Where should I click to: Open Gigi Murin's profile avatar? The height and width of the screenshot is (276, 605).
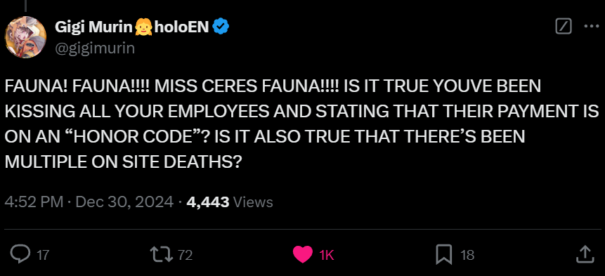[x=25, y=37]
